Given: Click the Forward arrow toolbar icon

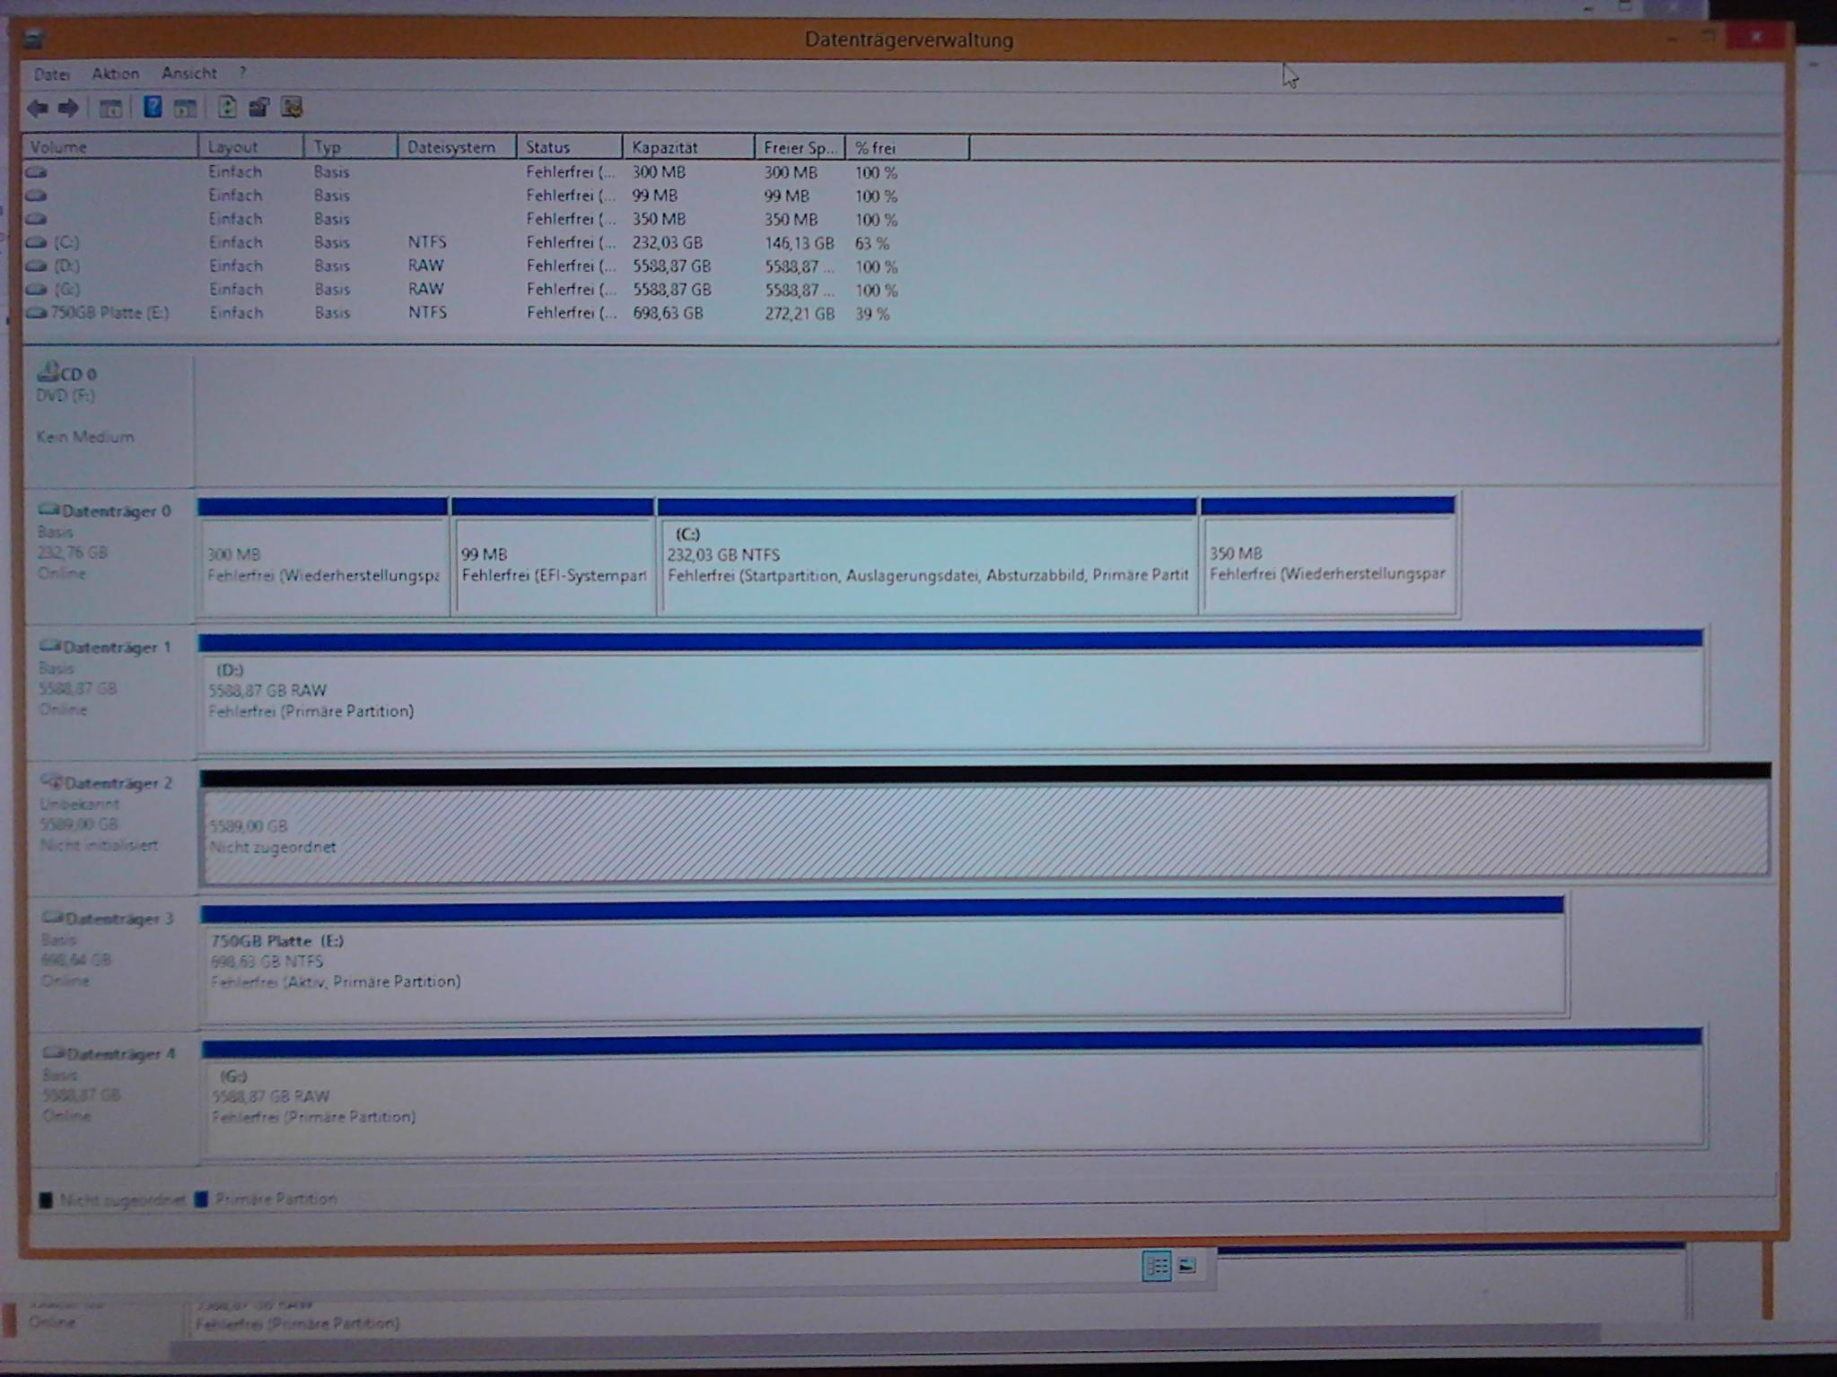Looking at the screenshot, I should click(x=68, y=109).
